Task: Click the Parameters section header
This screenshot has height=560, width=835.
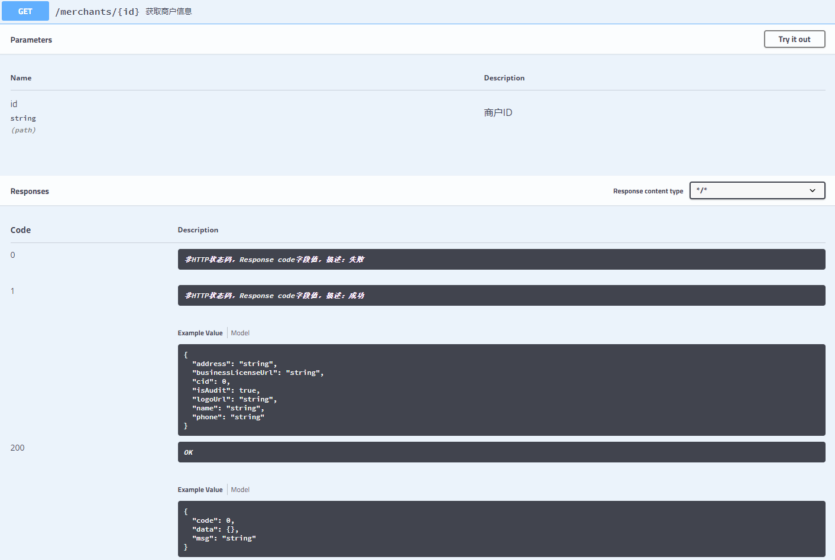Action: coord(31,39)
